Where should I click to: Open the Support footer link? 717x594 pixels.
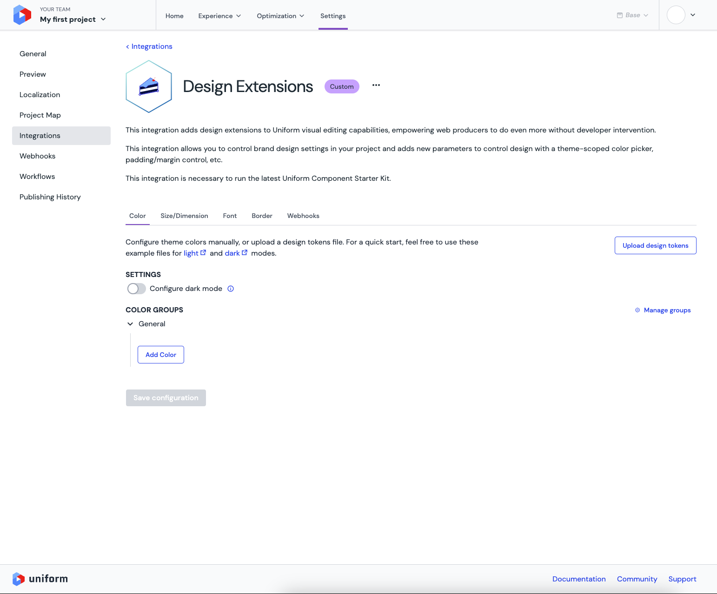(x=682, y=579)
